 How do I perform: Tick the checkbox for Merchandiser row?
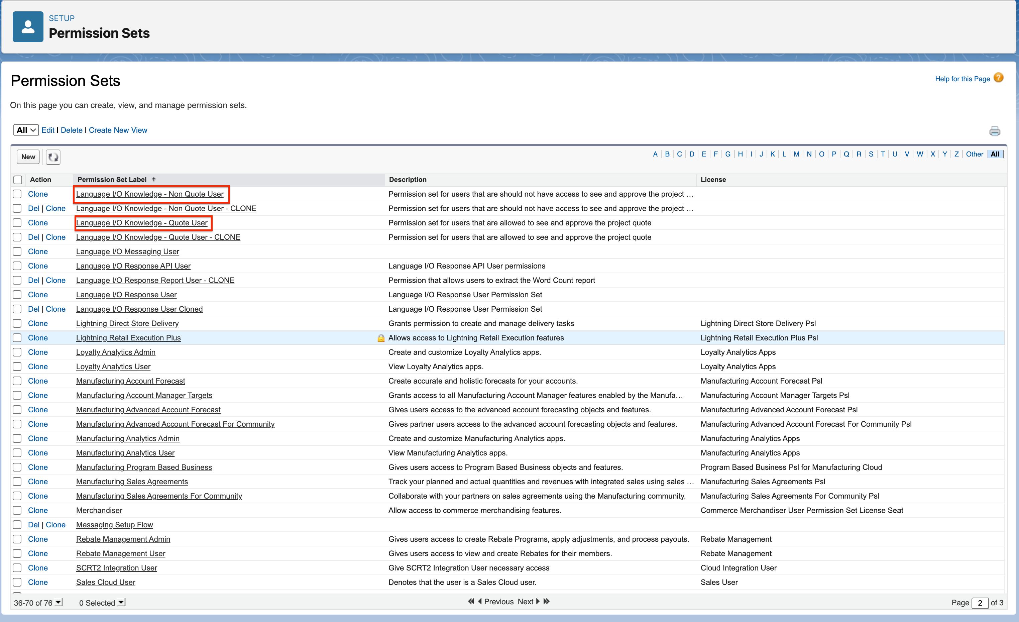tap(17, 510)
